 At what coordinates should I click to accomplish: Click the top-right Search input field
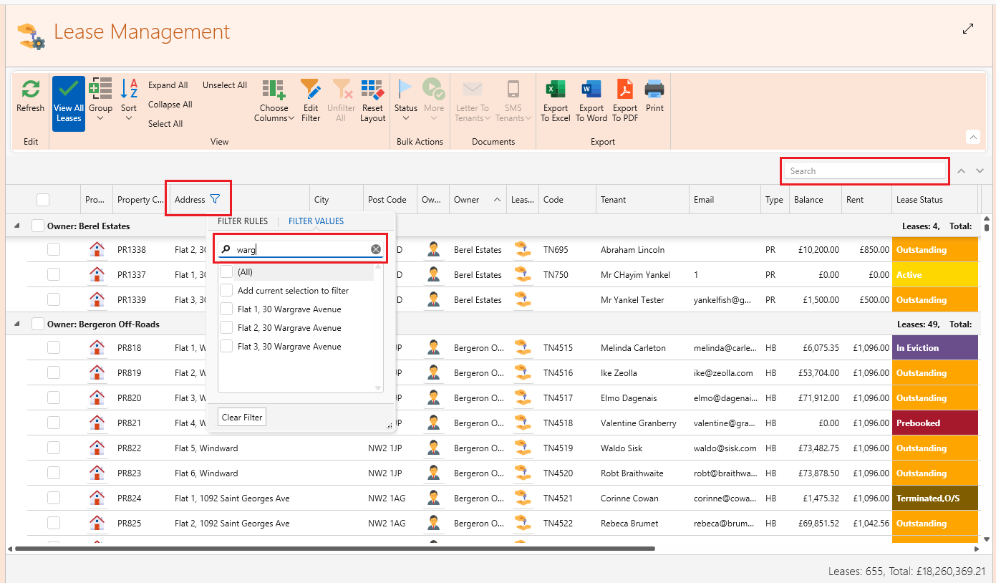pos(864,171)
